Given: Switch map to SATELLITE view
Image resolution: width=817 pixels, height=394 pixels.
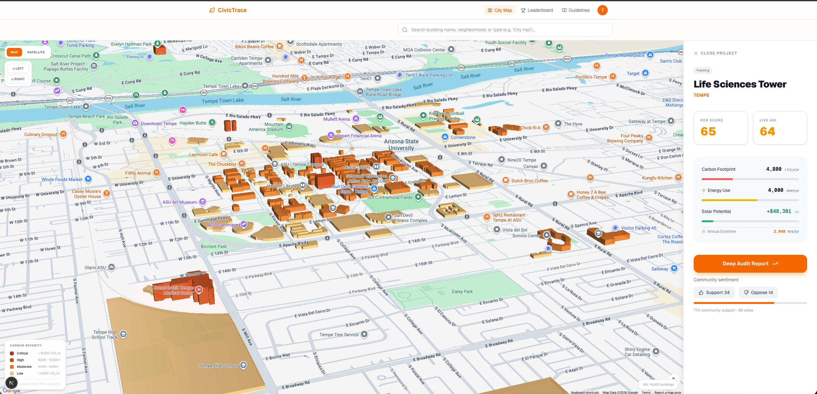Looking at the screenshot, I should (x=36, y=52).
